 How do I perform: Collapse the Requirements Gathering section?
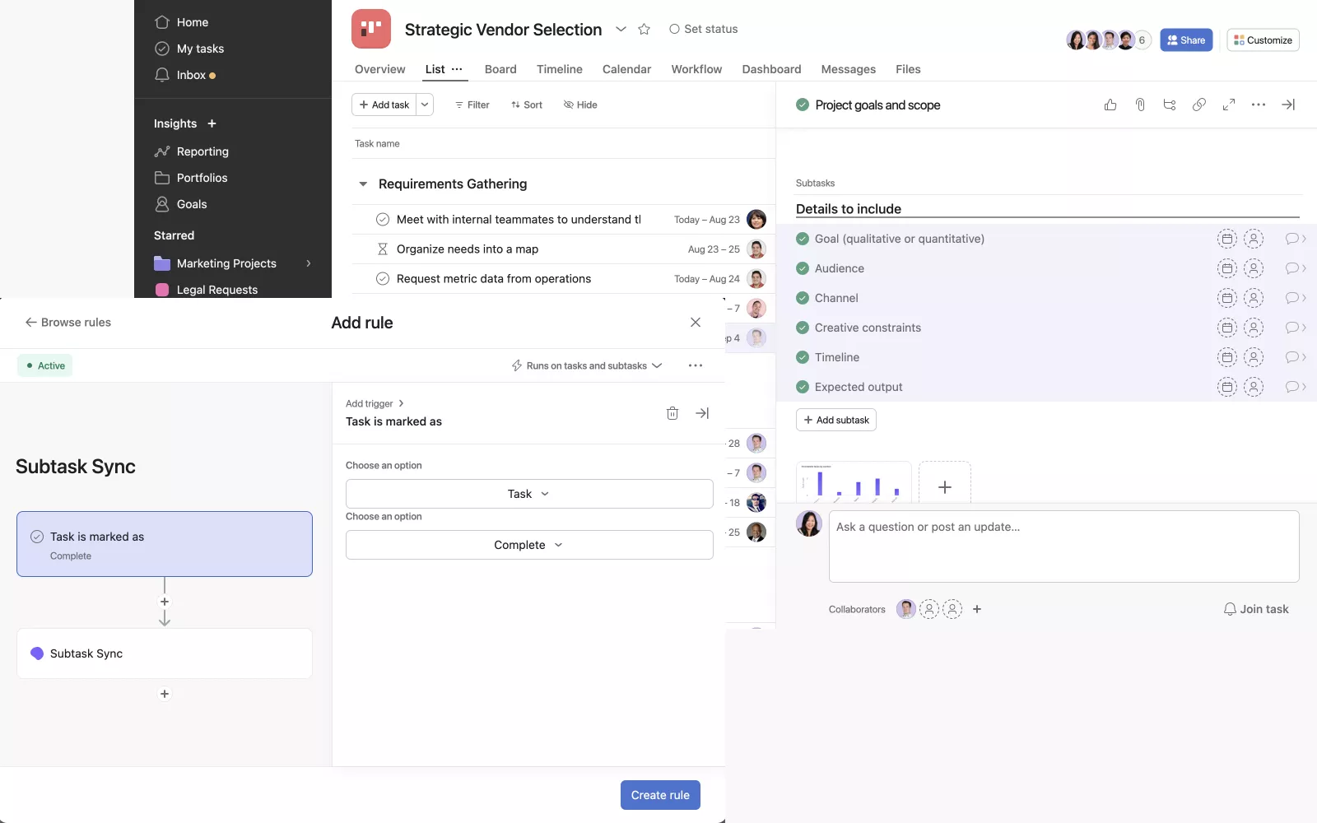(x=363, y=184)
